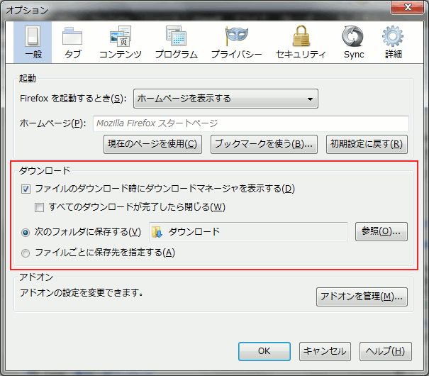Click 現在のページを使用 button
This screenshot has height=376, width=429.
point(152,144)
